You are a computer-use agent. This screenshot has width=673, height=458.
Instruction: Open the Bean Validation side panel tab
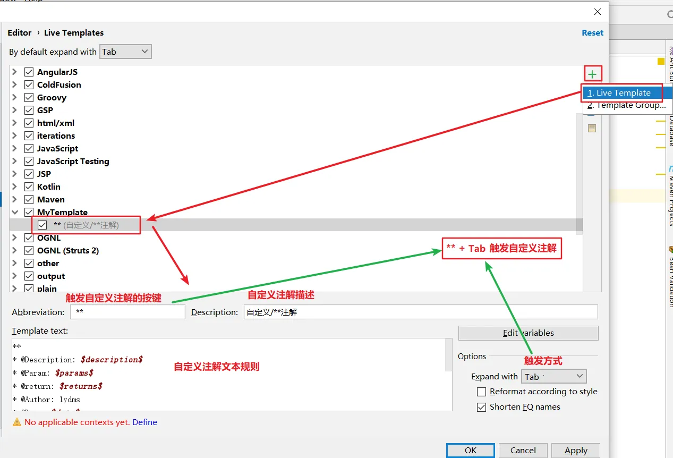670,276
